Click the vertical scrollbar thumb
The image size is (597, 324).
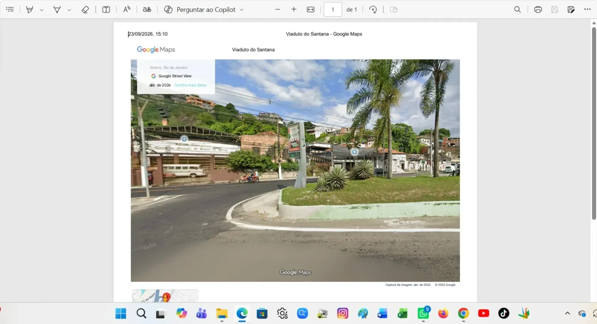pyautogui.click(x=594, y=123)
